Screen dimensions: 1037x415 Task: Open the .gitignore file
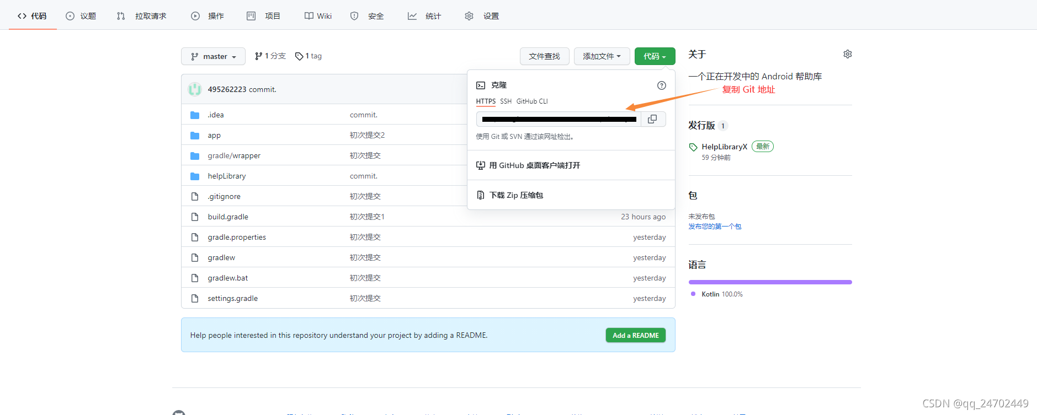[x=224, y=197]
